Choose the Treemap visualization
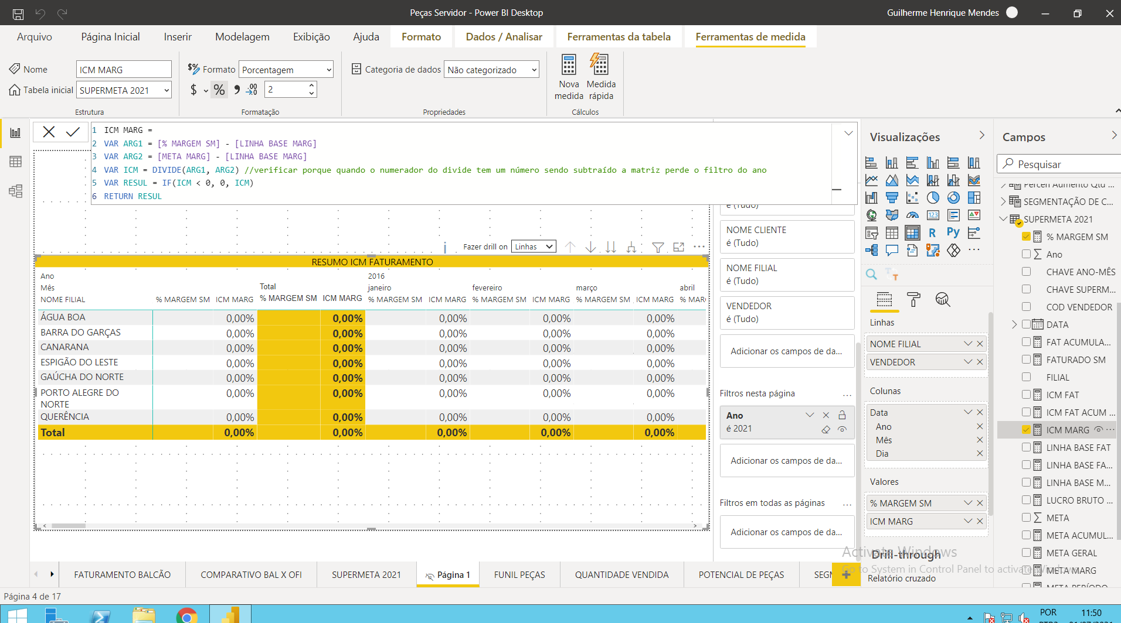 pyautogui.click(x=974, y=198)
